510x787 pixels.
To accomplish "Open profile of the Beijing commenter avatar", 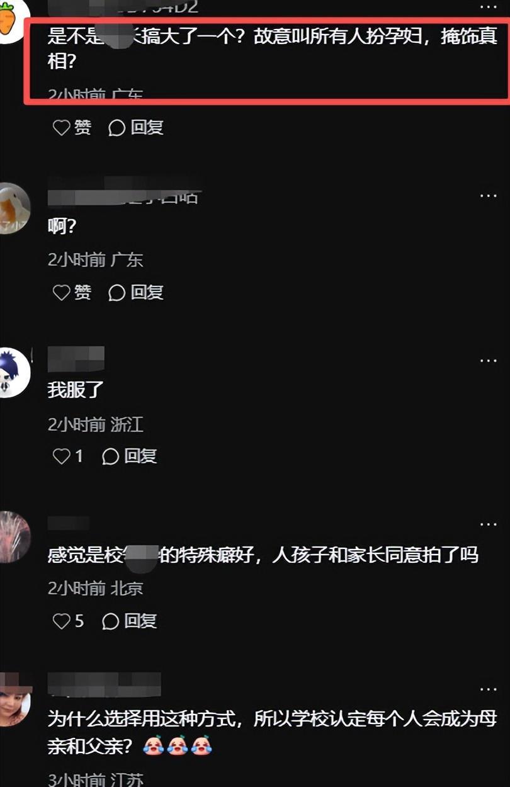I will point(13,537).
